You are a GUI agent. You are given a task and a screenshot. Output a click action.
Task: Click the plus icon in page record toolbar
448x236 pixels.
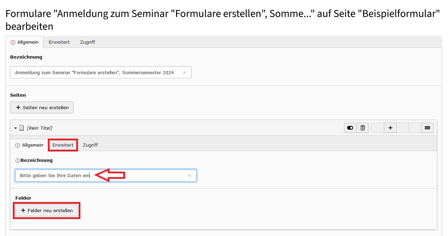pyautogui.click(x=390, y=128)
